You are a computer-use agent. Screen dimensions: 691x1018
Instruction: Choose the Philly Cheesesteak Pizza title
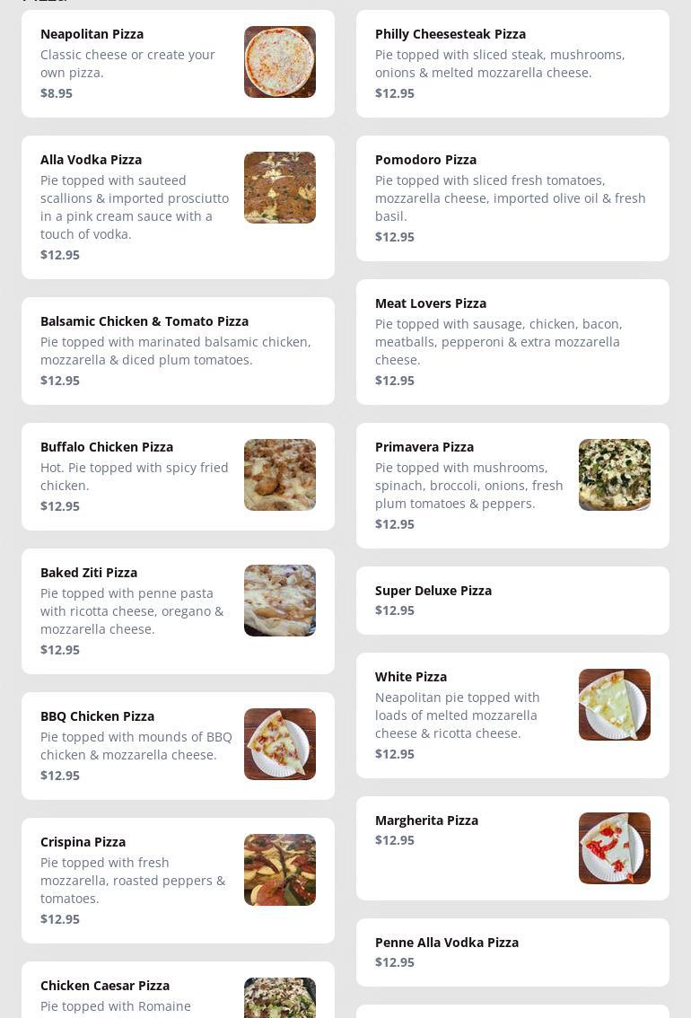(450, 34)
